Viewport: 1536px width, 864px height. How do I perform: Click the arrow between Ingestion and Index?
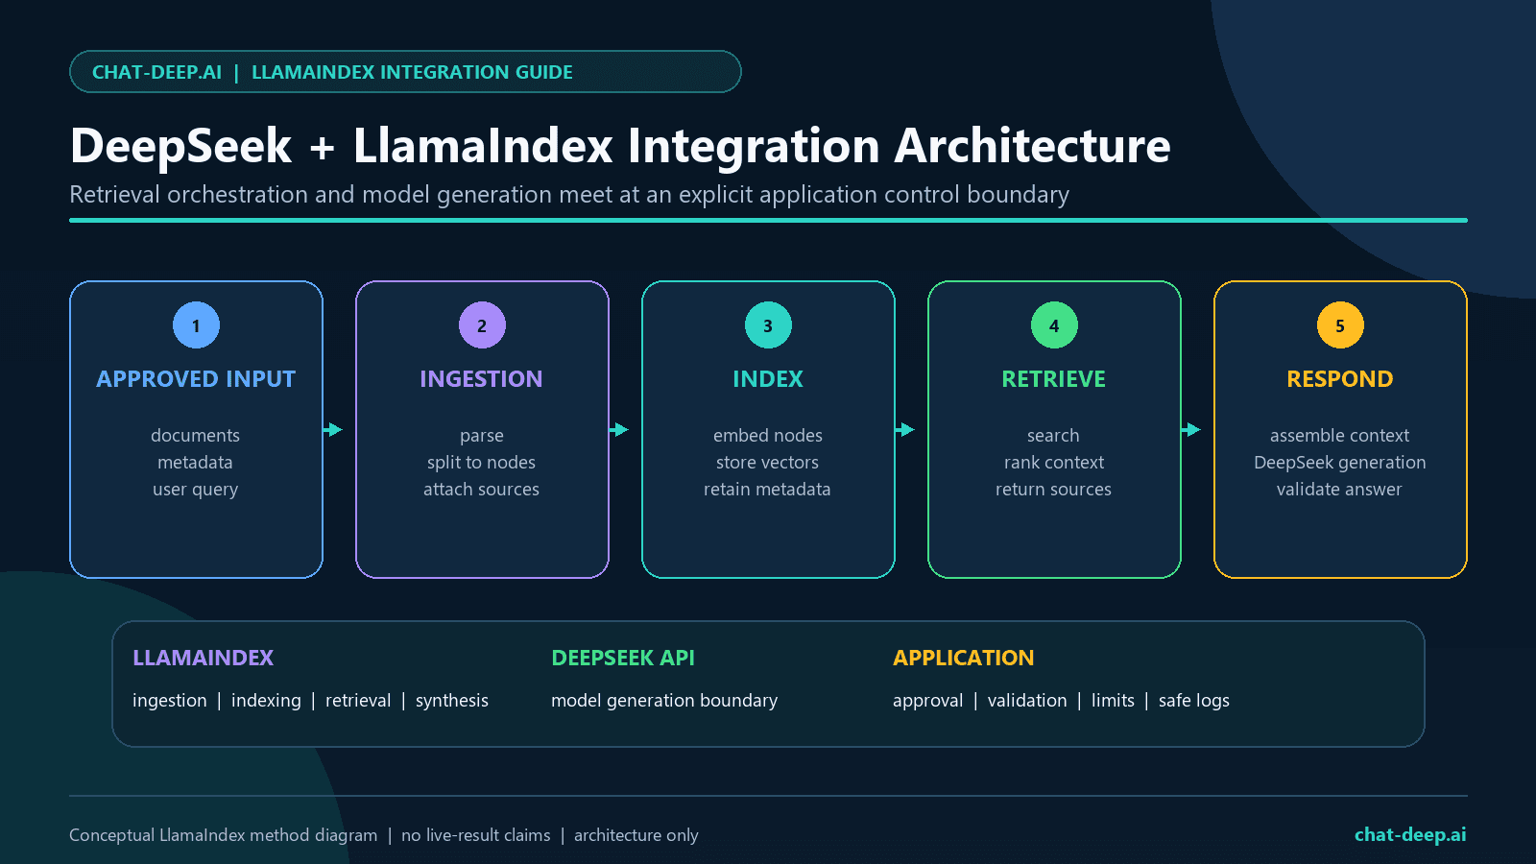click(x=619, y=429)
